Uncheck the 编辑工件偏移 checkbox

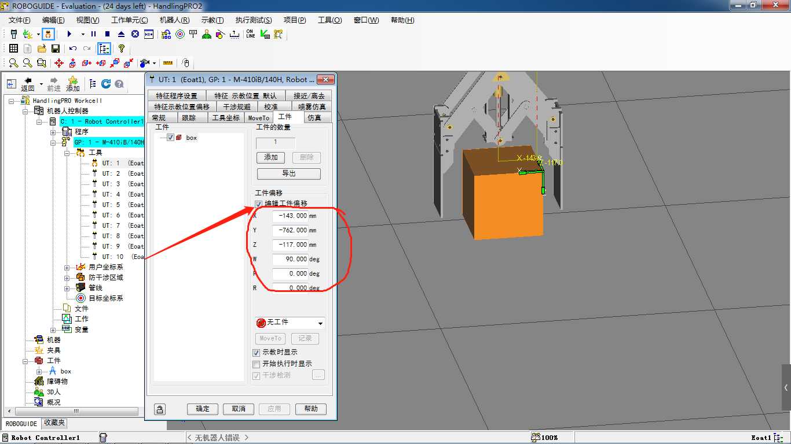(258, 203)
